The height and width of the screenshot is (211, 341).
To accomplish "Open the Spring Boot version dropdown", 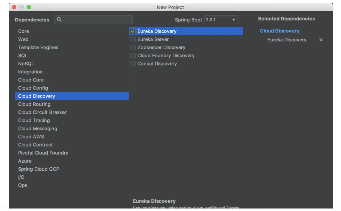I will point(221,20).
